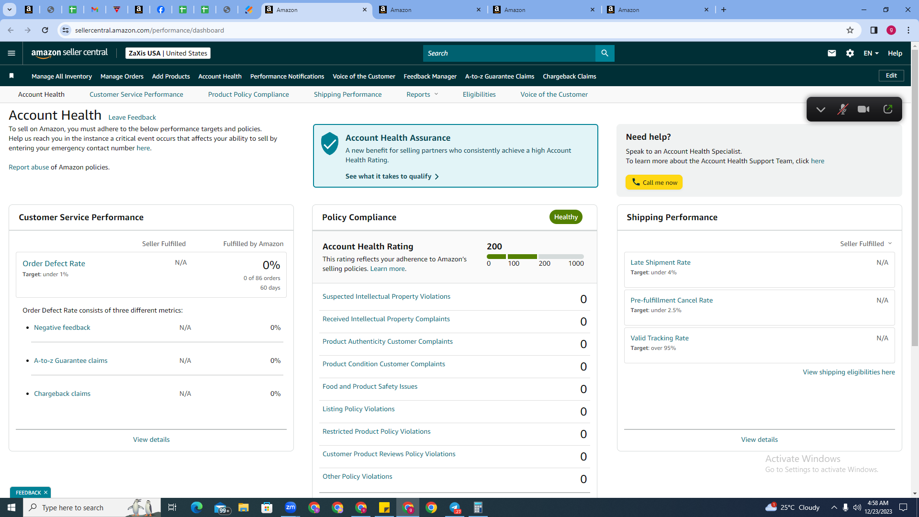Click the Account Health Rating score bar

point(535,257)
